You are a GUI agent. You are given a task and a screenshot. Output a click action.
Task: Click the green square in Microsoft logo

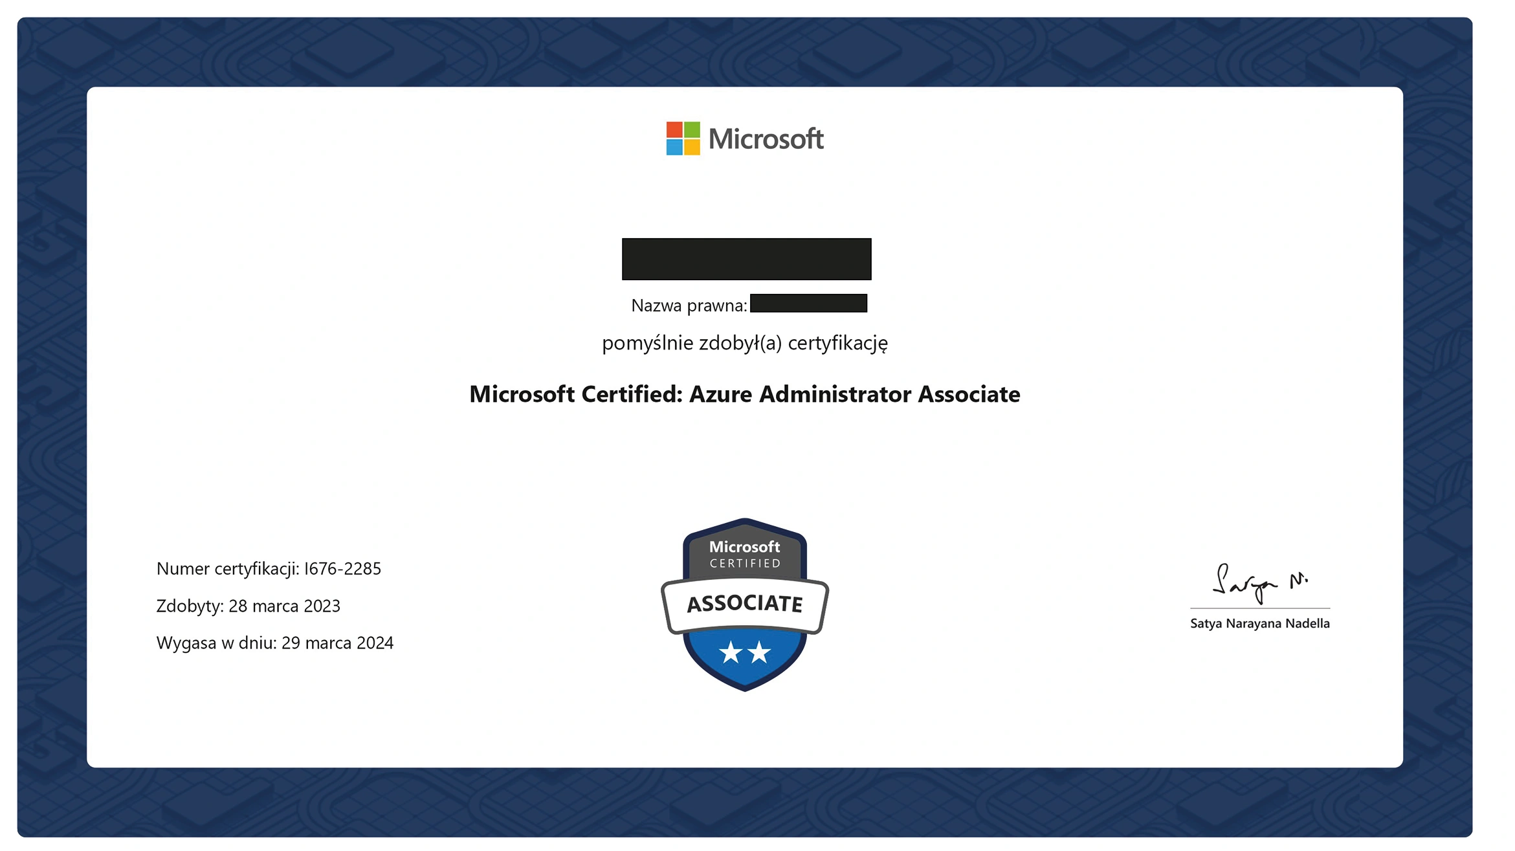pyautogui.click(x=692, y=129)
